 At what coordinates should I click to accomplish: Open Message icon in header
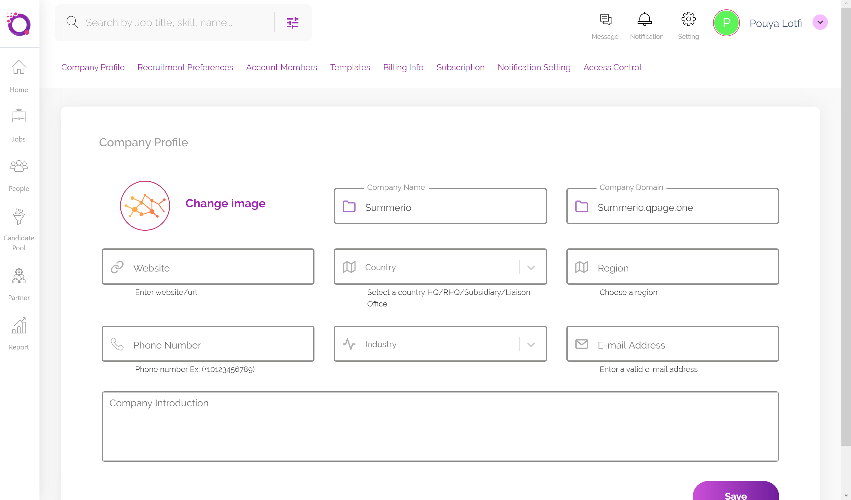pos(606,20)
